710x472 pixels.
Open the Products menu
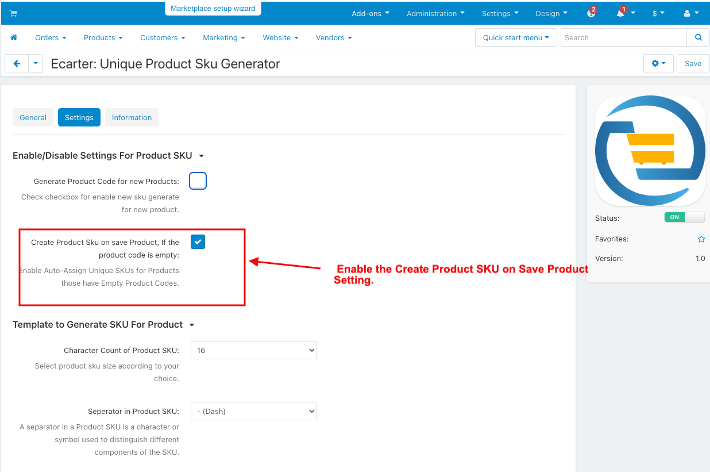[x=103, y=37]
